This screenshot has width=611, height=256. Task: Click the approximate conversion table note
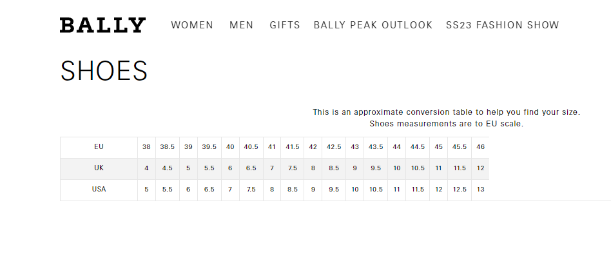click(x=447, y=118)
